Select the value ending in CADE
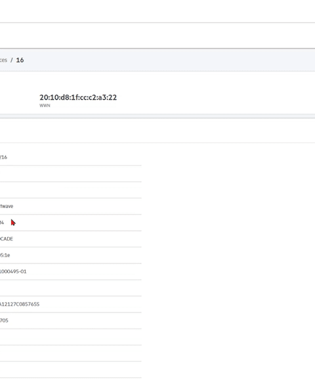315x386 pixels. click(x=7, y=239)
